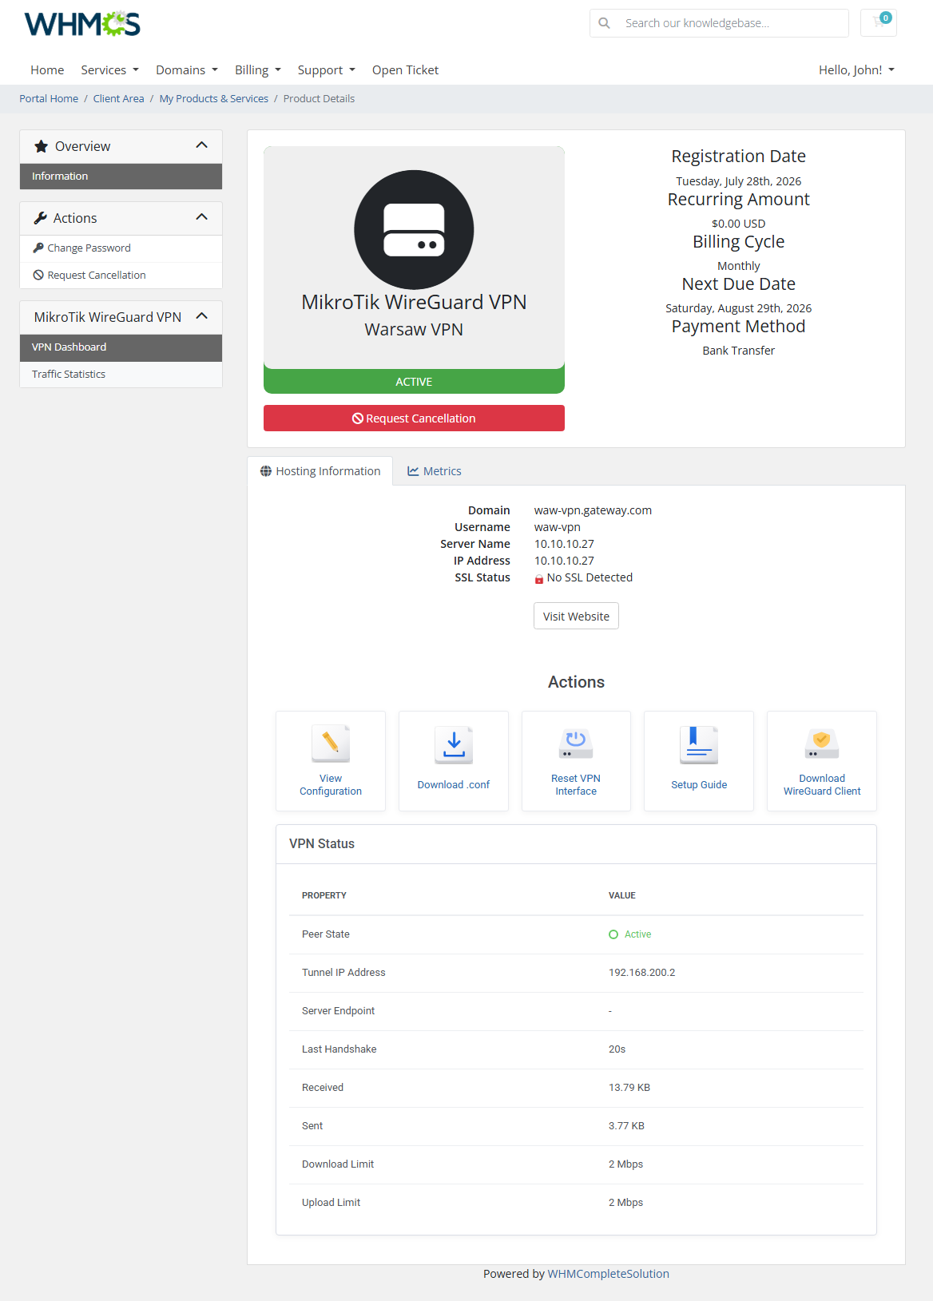
Task: Click the Reset VPN Interface label
Action: pos(576,785)
